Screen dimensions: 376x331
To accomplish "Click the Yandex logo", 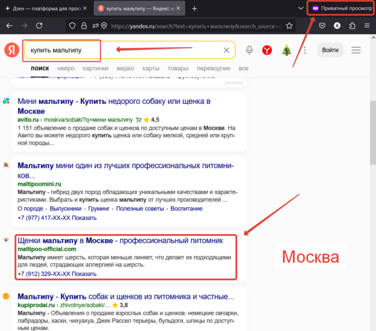I will [x=11, y=50].
